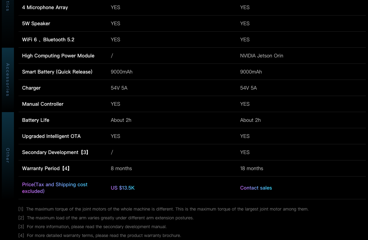Image resolution: width=368 pixels, height=240 pixels.
Task: Click the Secondary Development【3】 row label
Action: tap(56, 152)
